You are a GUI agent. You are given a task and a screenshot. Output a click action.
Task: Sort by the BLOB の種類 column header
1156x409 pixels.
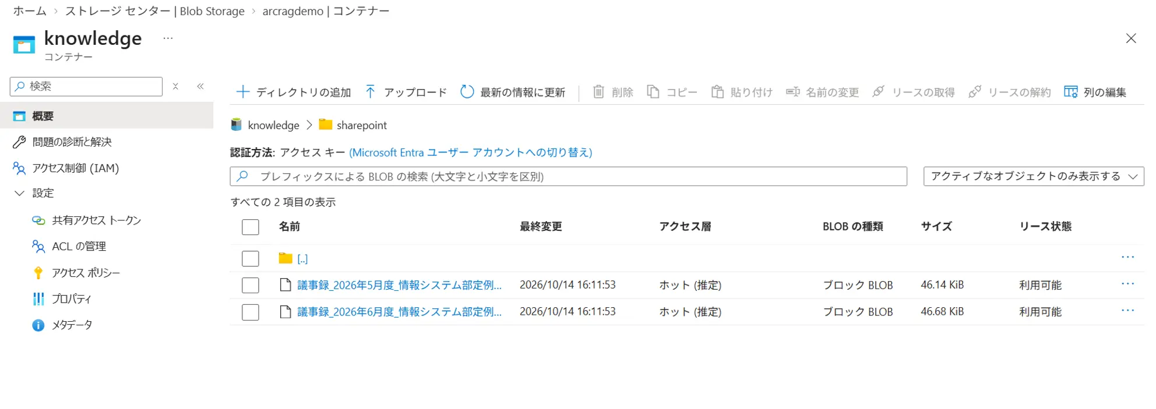[853, 227]
